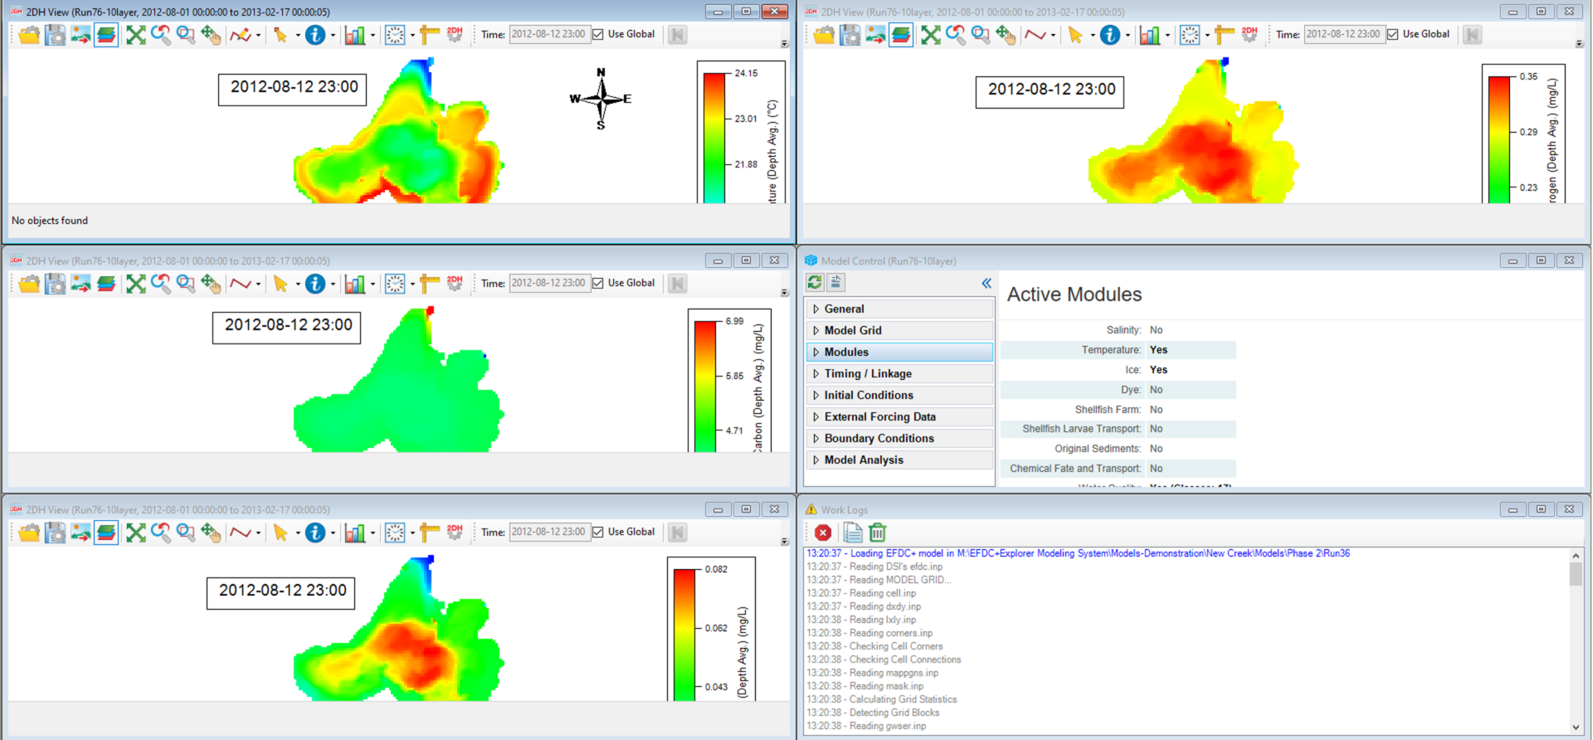Viewport: 1593px width, 740px height.
Task: Click the red stop icon in Work Logs
Action: click(x=823, y=533)
